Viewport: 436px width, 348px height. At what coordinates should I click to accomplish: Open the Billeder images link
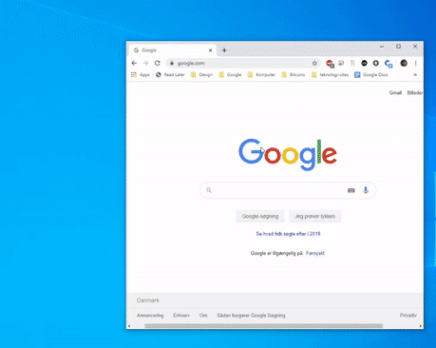tap(415, 92)
